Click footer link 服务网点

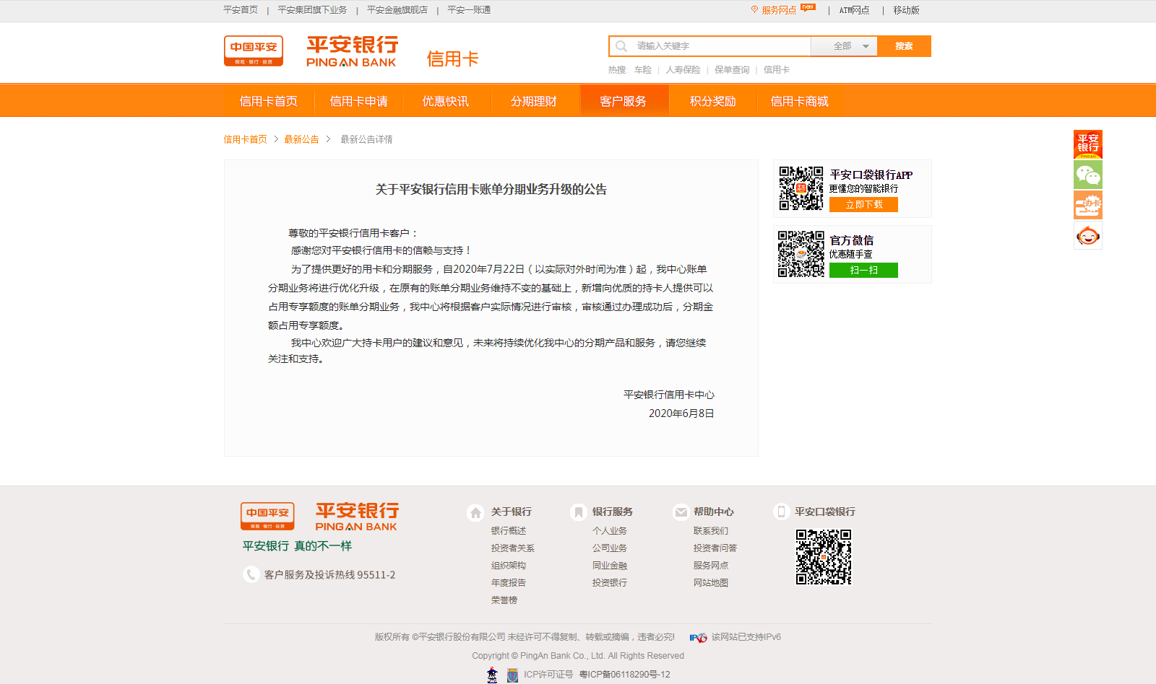(x=711, y=566)
